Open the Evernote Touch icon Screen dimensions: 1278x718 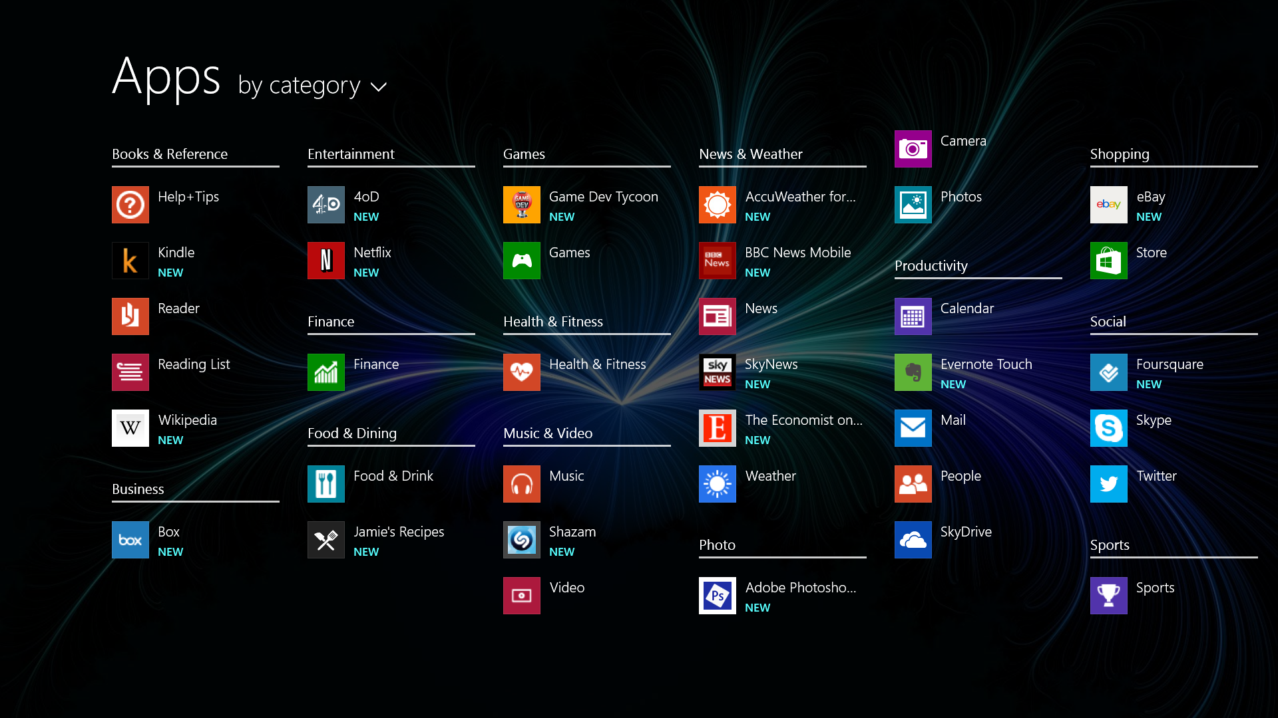tap(913, 372)
